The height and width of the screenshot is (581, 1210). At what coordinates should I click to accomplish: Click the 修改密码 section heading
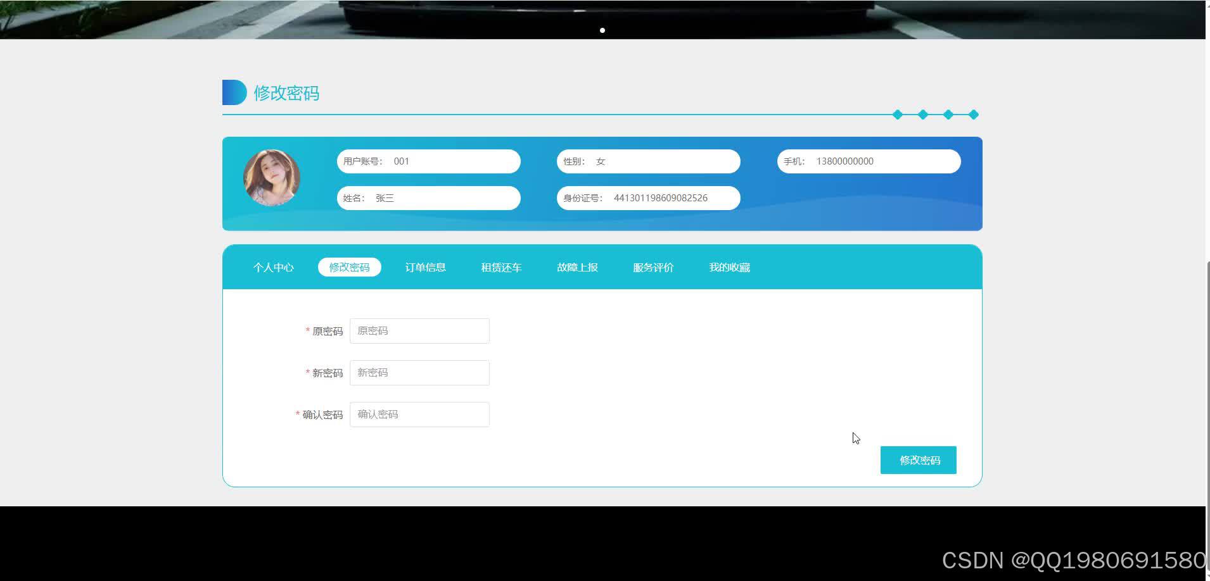(286, 93)
